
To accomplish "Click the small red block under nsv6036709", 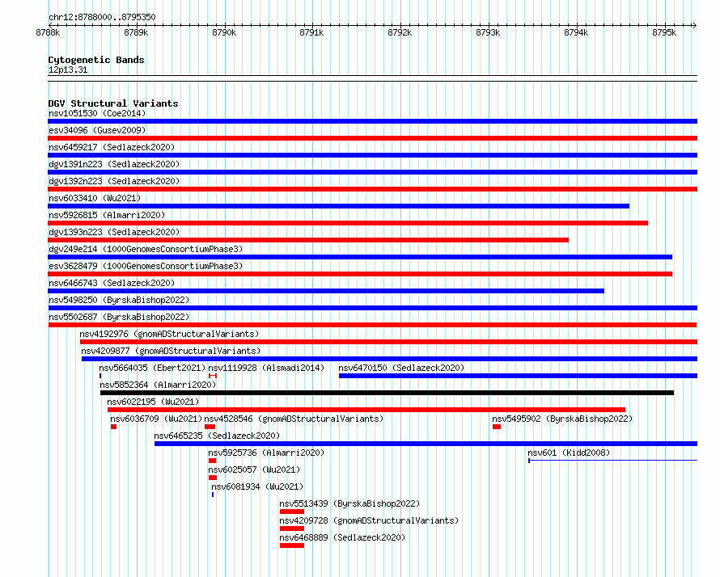I will (x=113, y=427).
